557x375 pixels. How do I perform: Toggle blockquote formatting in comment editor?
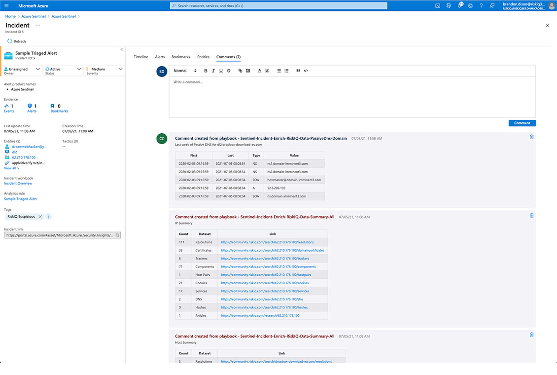(x=298, y=71)
